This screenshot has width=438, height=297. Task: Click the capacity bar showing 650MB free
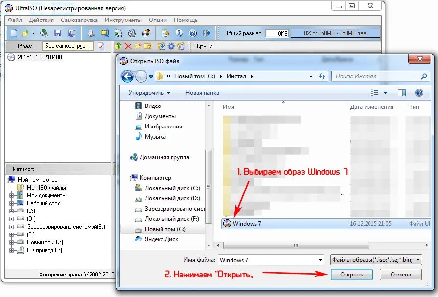pos(335,33)
